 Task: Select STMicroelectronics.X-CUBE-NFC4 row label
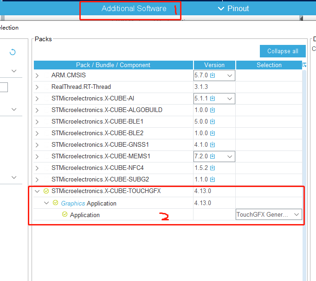tap(97, 168)
